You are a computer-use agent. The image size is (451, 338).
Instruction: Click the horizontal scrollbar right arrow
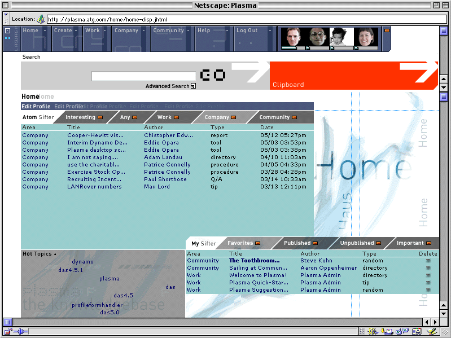coord(435,322)
